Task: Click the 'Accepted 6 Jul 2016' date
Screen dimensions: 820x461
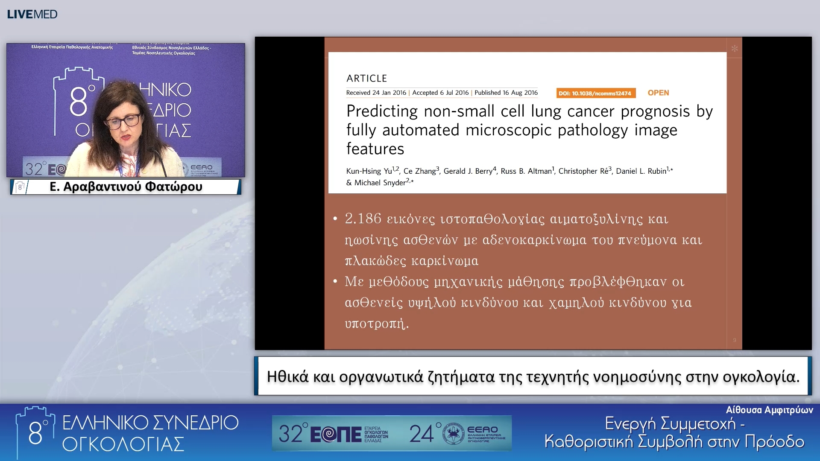Action: point(440,93)
